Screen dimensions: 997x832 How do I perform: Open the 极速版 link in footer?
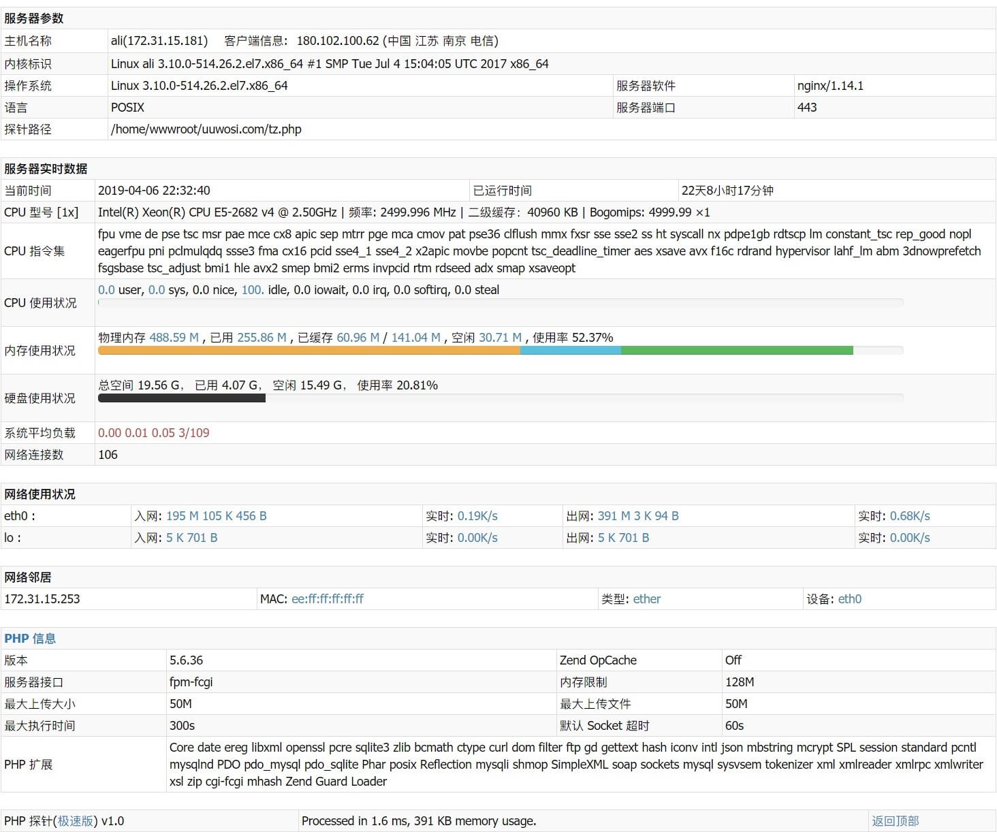click(76, 821)
